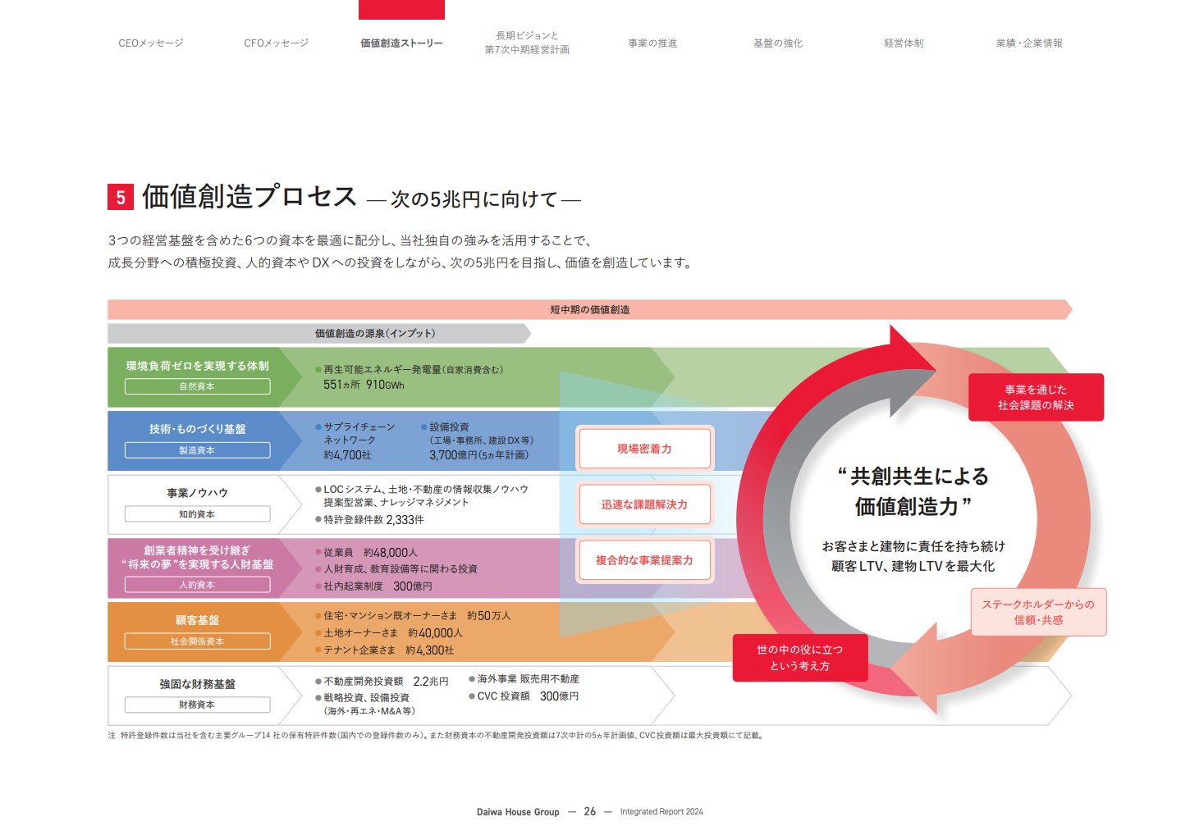The width and height of the screenshot is (1181, 835).
Task: Select the 迅速な課題解決力 box
Action: pos(644,504)
